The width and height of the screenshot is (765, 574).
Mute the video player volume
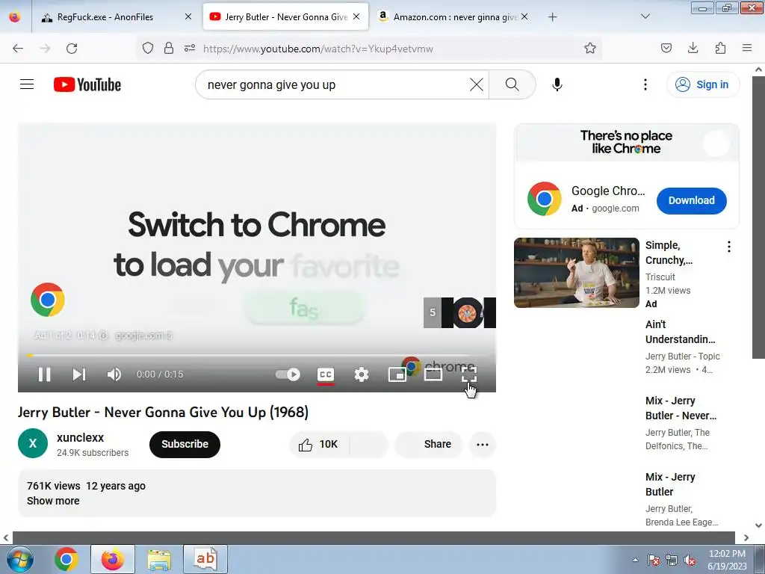tap(114, 374)
